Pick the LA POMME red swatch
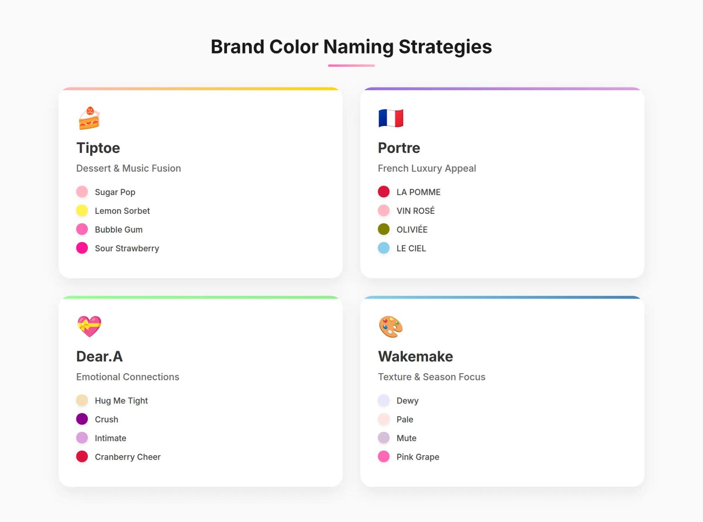The image size is (703, 522). (384, 192)
